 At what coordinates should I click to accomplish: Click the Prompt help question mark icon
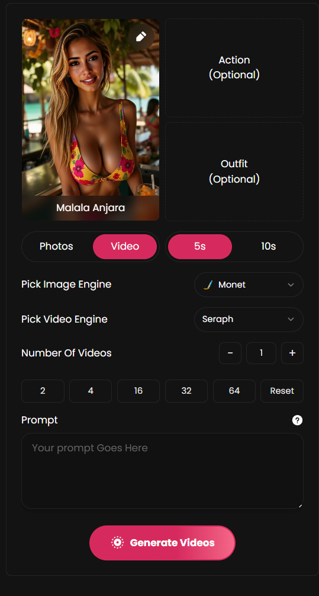click(x=297, y=420)
